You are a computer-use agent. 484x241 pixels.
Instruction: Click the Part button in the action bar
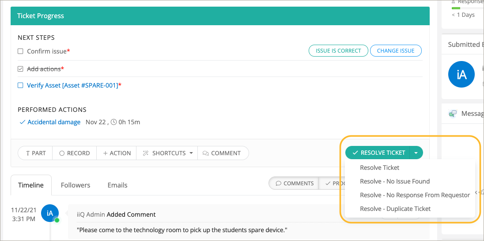pos(35,153)
